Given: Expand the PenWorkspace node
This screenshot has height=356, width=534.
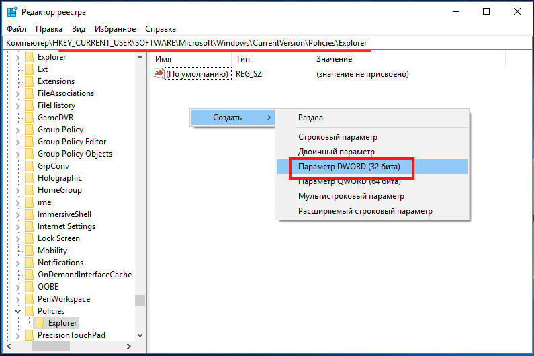Looking at the screenshot, I should (x=17, y=300).
